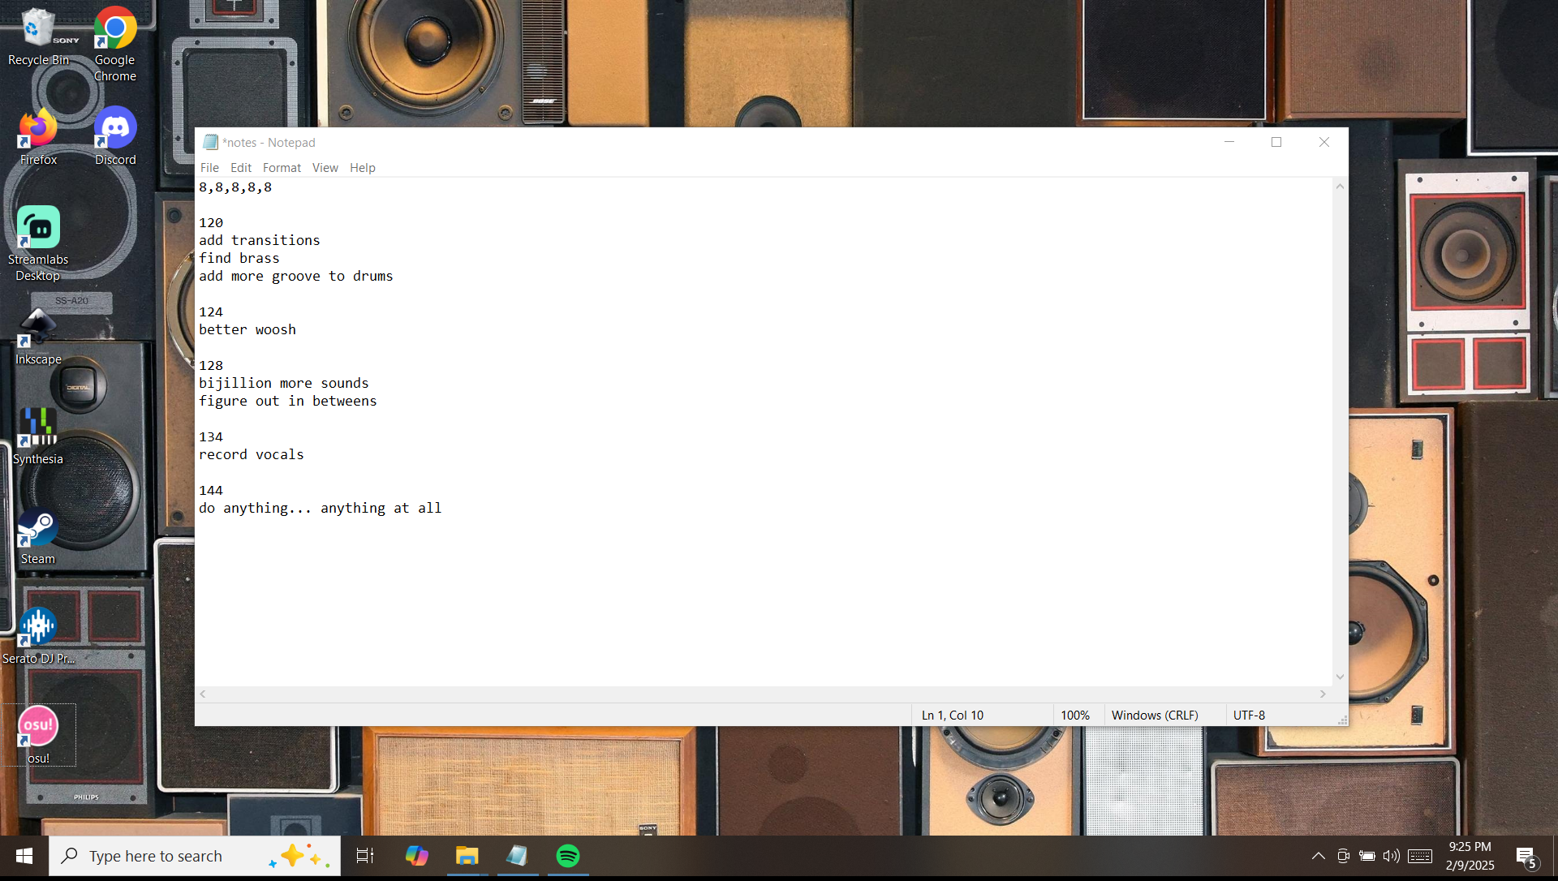Open the volume control in tray
This screenshot has width=1558, height=881.
(x=1391, y=856)
